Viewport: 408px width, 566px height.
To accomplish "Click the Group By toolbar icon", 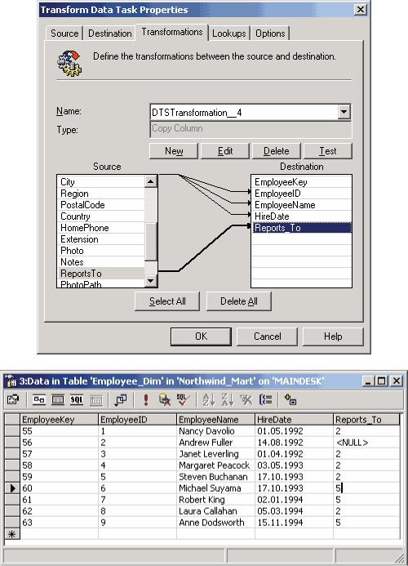I will (265, 399).
